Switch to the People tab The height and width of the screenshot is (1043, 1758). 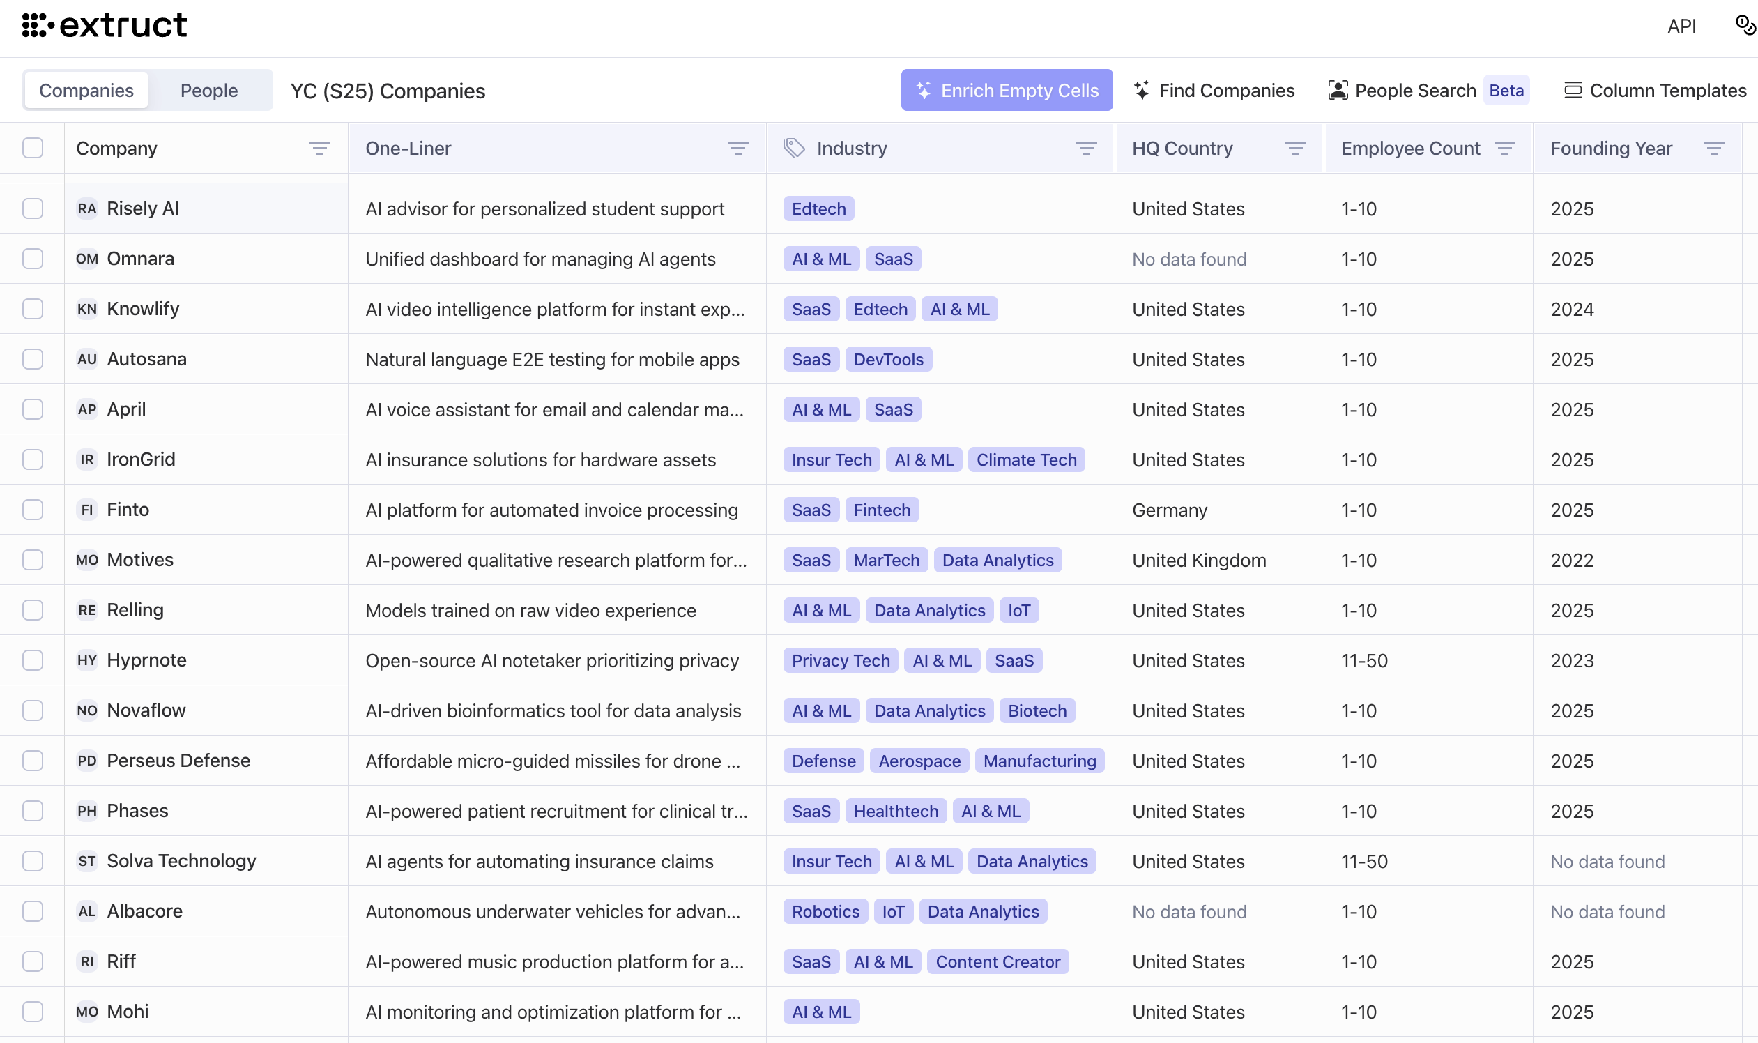pos(208,90)
